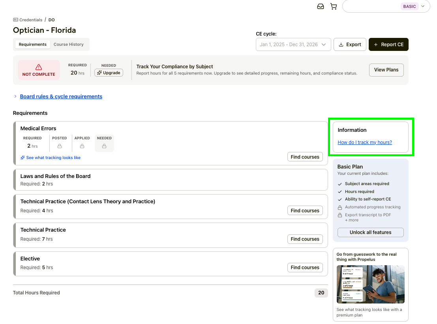Screen dimensions: 437x324
Task: Click the lock icon under APPLIED
Action: pos(82,146)
